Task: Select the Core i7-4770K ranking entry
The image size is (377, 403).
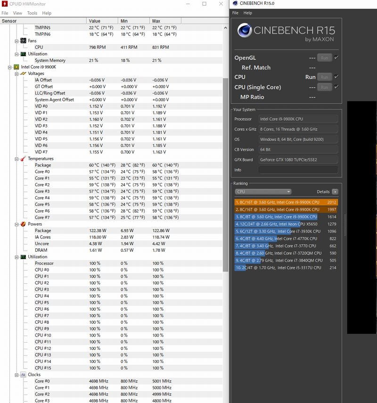Action: [286, 239]
